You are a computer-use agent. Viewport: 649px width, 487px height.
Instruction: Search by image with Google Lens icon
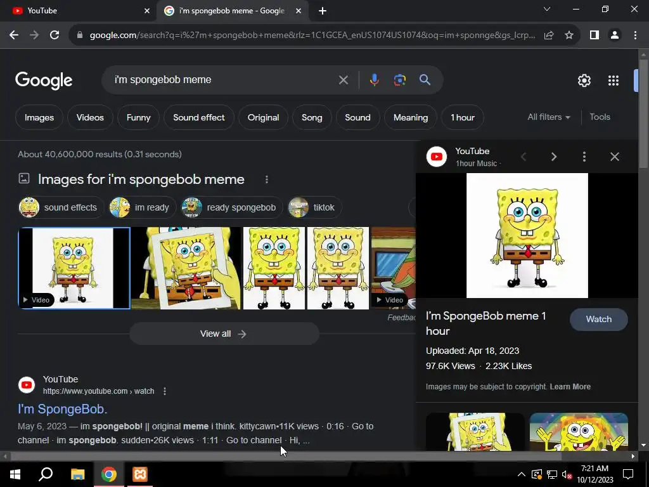pos(399,80)
